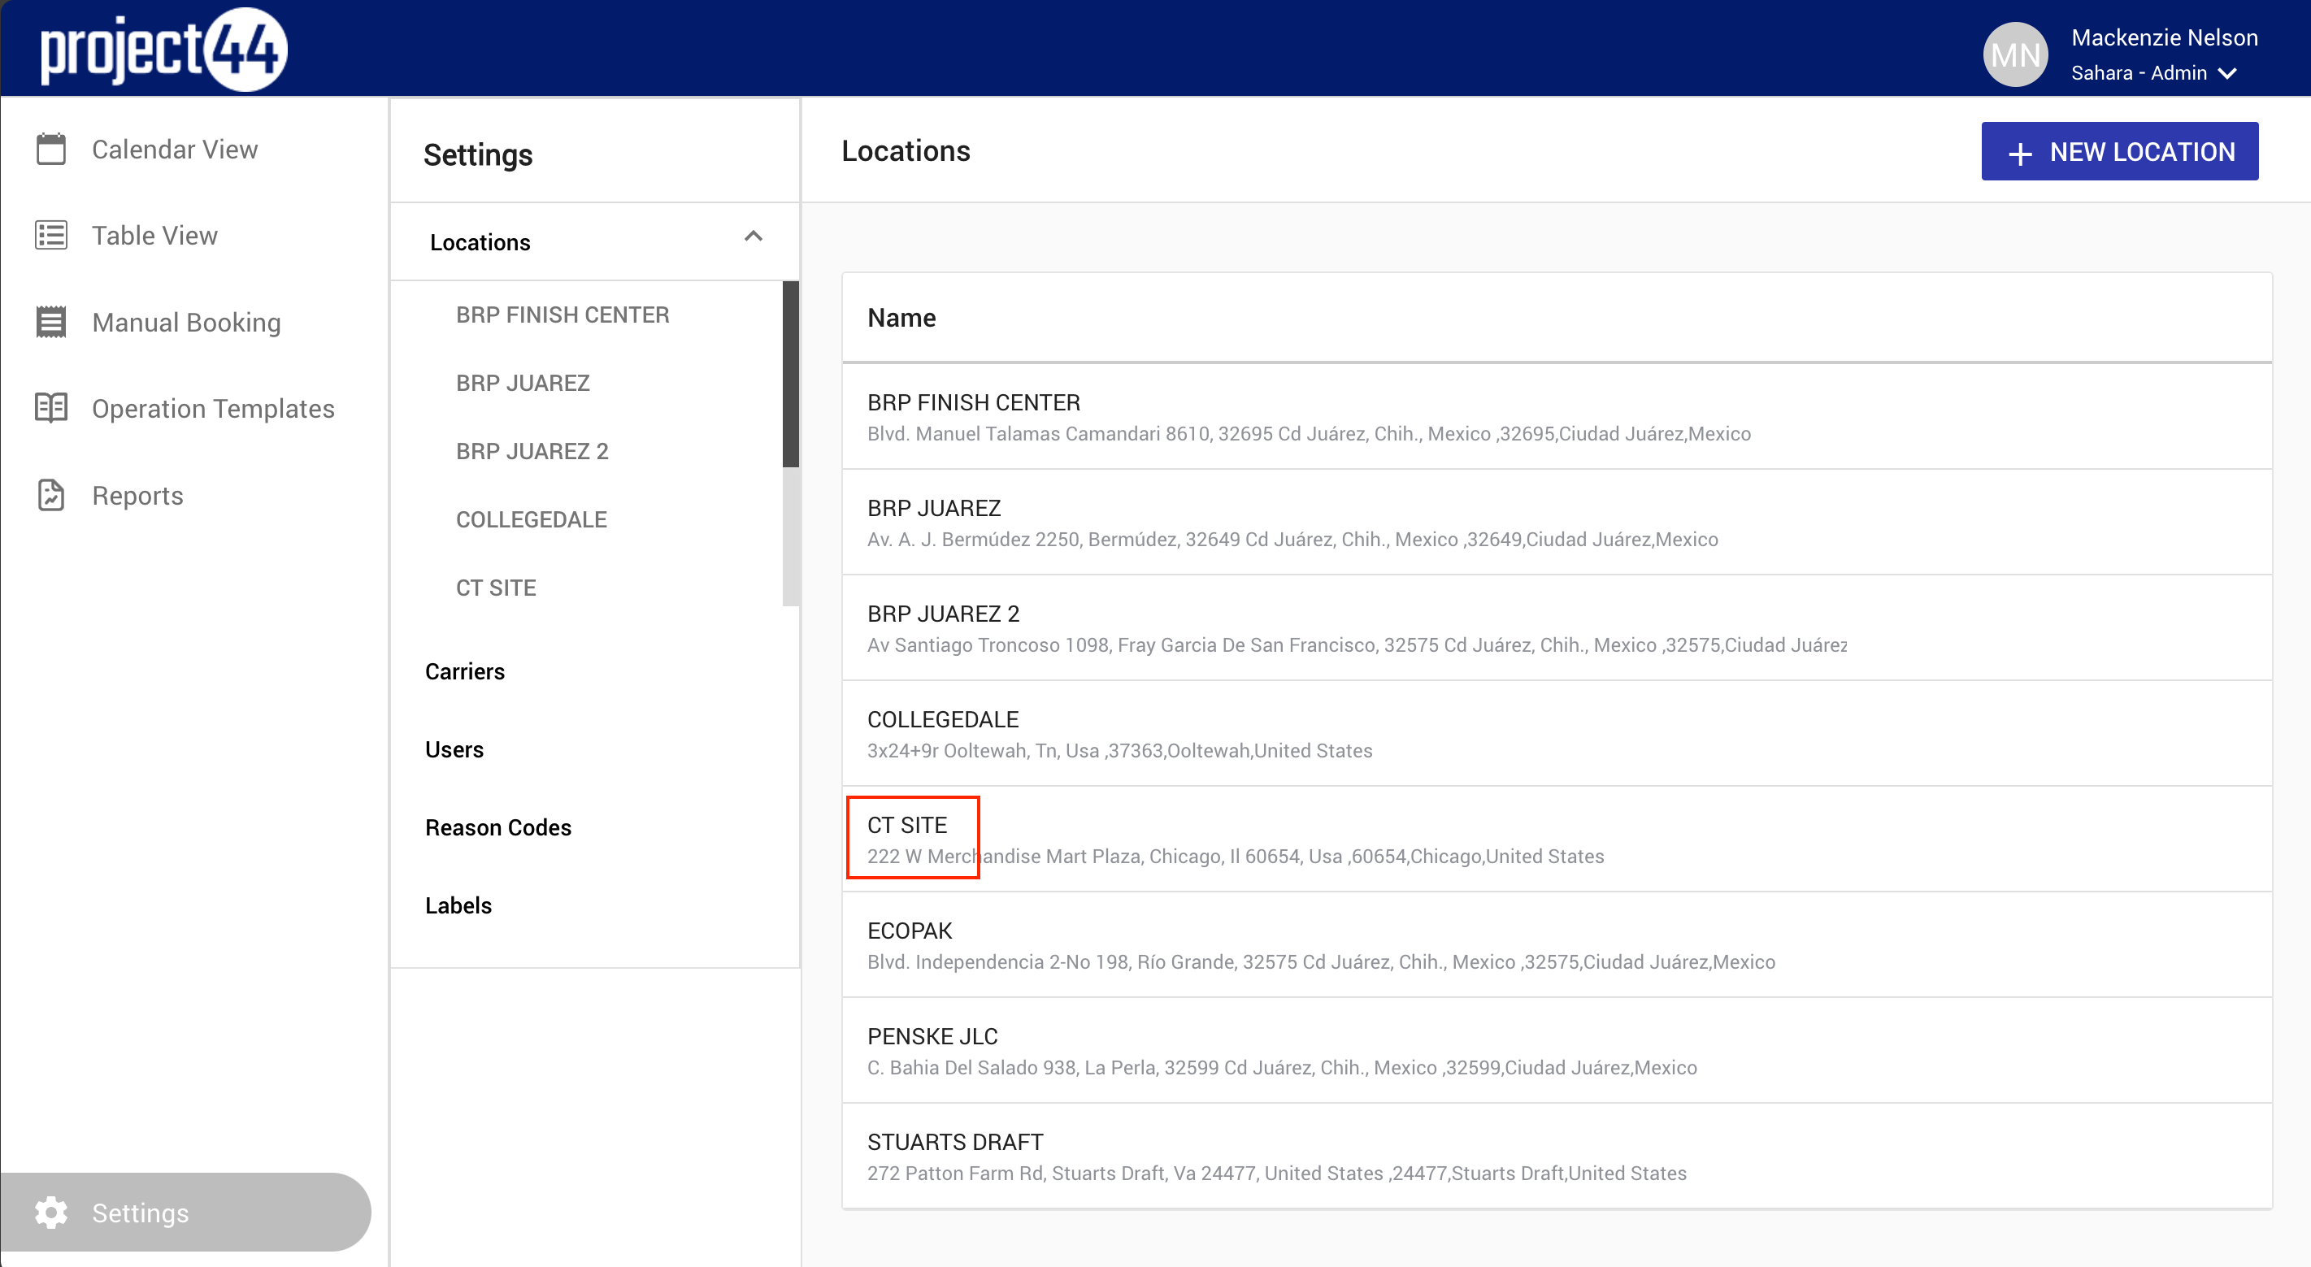
Task: Click the Locations page heading
Action: tap(906, 150)
